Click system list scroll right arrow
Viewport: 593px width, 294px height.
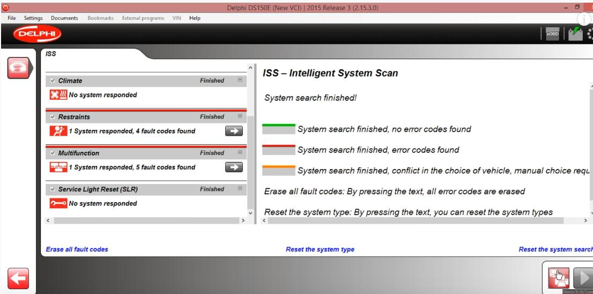tap(243, 220)
